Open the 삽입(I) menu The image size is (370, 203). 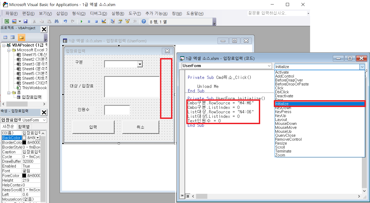(x=62, y=13)
